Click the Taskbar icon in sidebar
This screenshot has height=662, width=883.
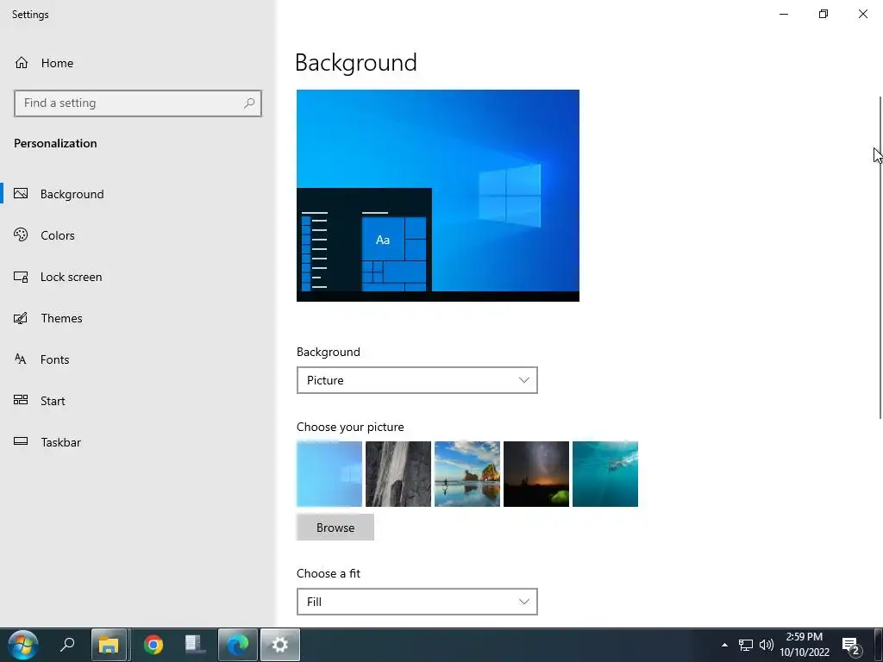click(x=21, y=441)
